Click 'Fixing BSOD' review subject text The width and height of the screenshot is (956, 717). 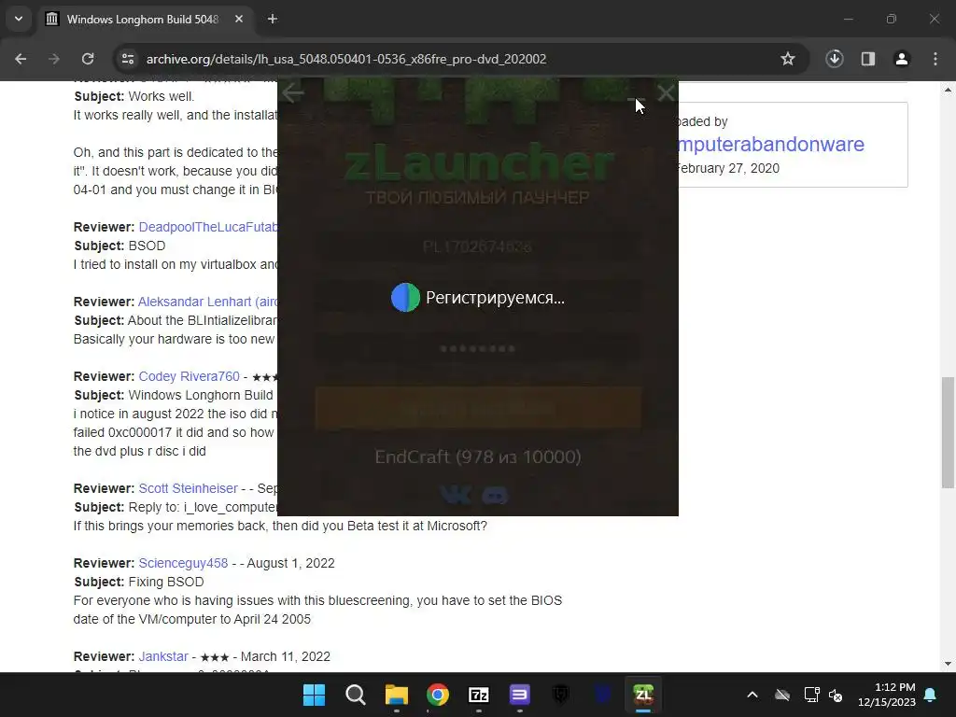[x=166, y=582]
